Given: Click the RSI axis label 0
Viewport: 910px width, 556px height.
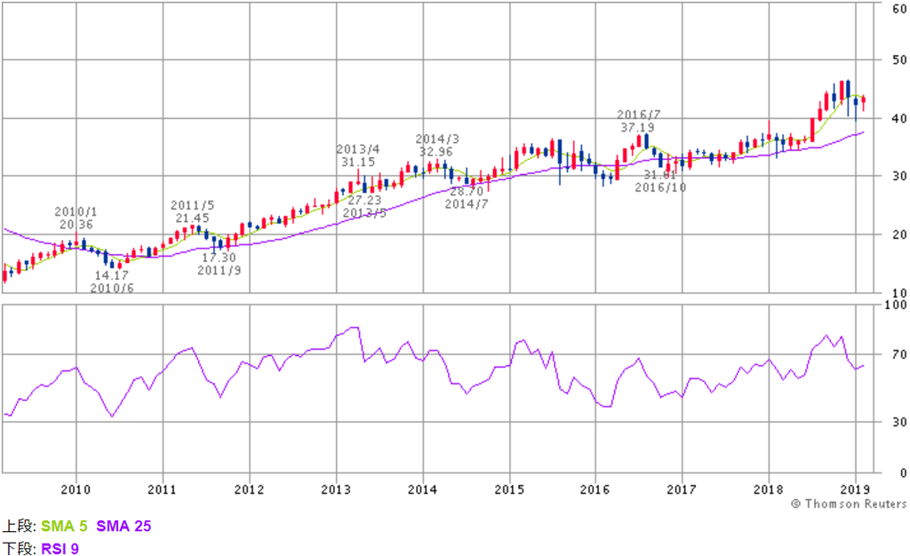Looking at the screenshot, I should coord(903,473).
